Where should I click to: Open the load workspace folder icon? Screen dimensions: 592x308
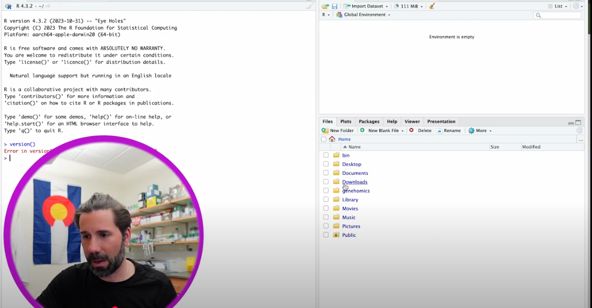pos(325,6)
